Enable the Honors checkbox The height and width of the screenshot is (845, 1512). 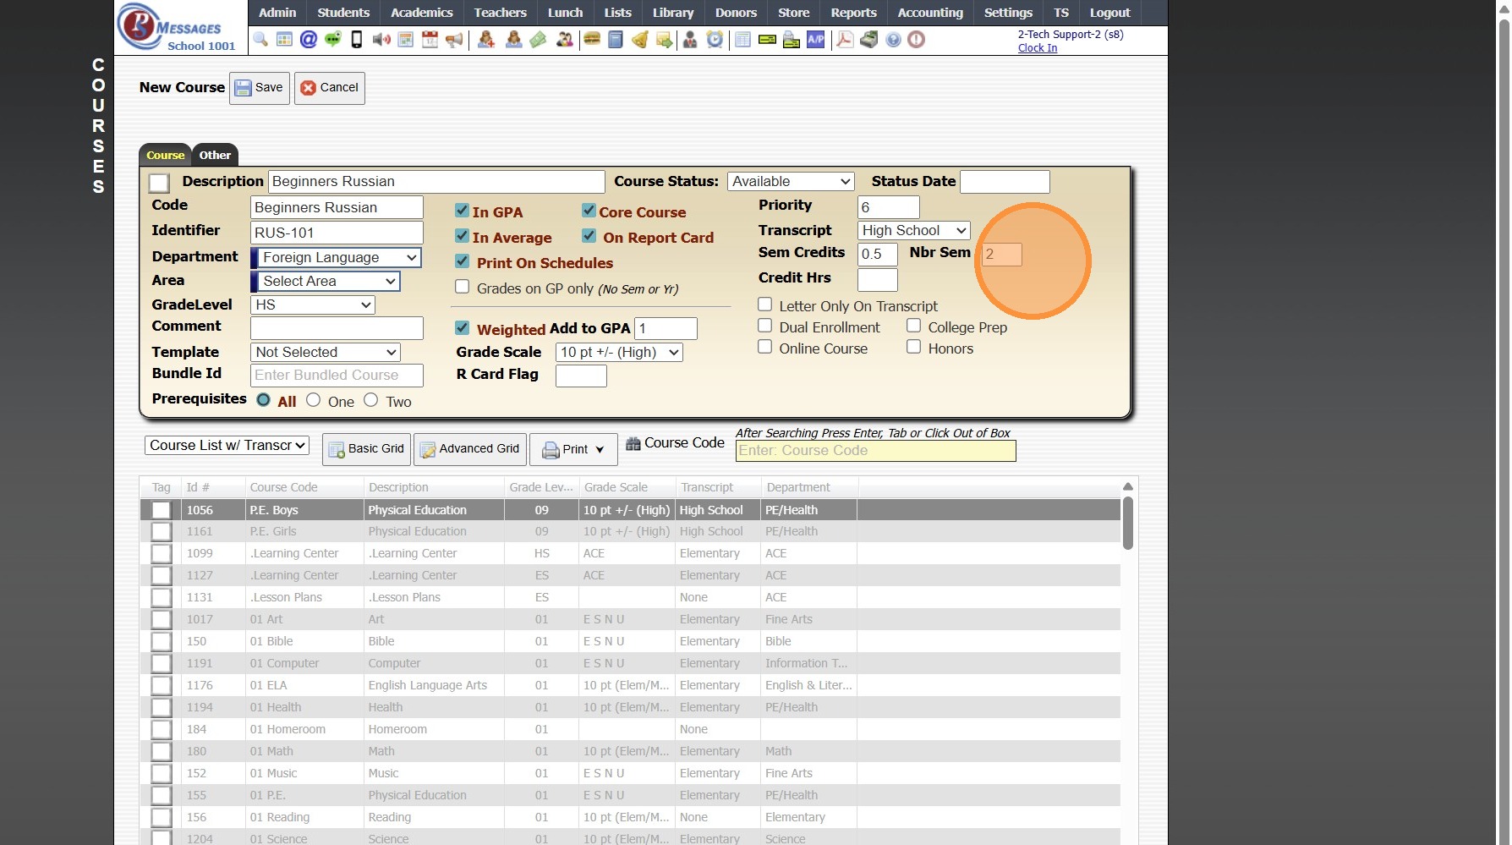pos(914,347)
